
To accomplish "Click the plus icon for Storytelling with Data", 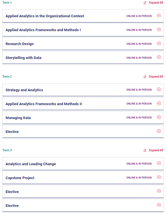I will [159, 57].
